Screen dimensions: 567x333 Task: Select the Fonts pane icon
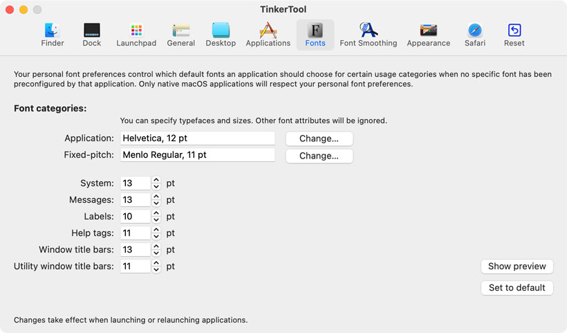(x=315, y=35)
